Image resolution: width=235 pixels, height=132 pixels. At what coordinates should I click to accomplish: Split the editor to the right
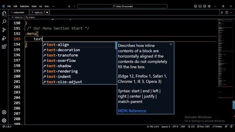tap(227, 12)
